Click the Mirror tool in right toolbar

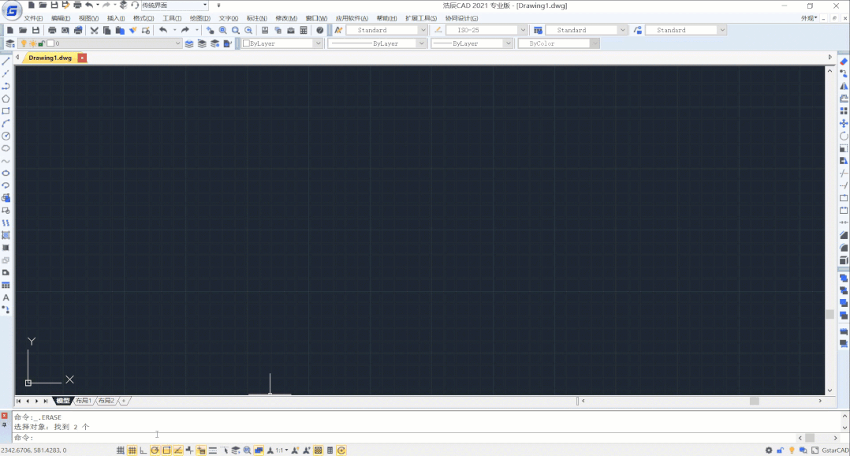844,86
